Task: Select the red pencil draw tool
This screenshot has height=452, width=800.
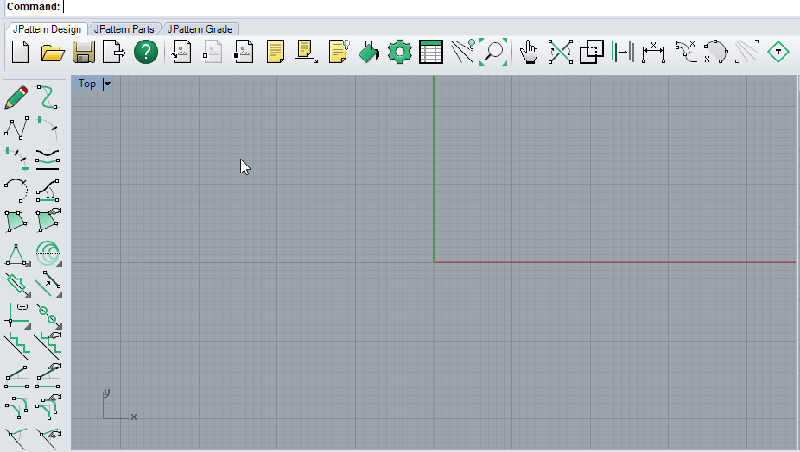Action: 16,97
